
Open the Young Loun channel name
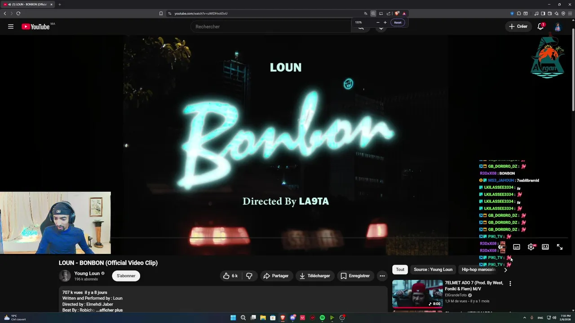(87, 273)
